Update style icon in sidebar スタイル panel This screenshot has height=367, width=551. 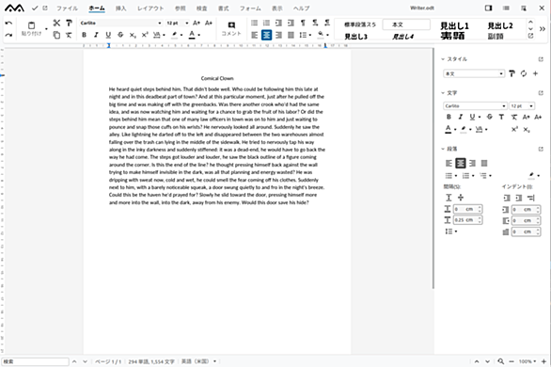coord(524,73)
